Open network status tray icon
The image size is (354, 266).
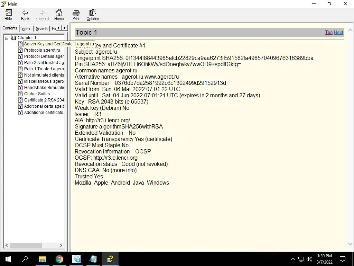point(301,259)
